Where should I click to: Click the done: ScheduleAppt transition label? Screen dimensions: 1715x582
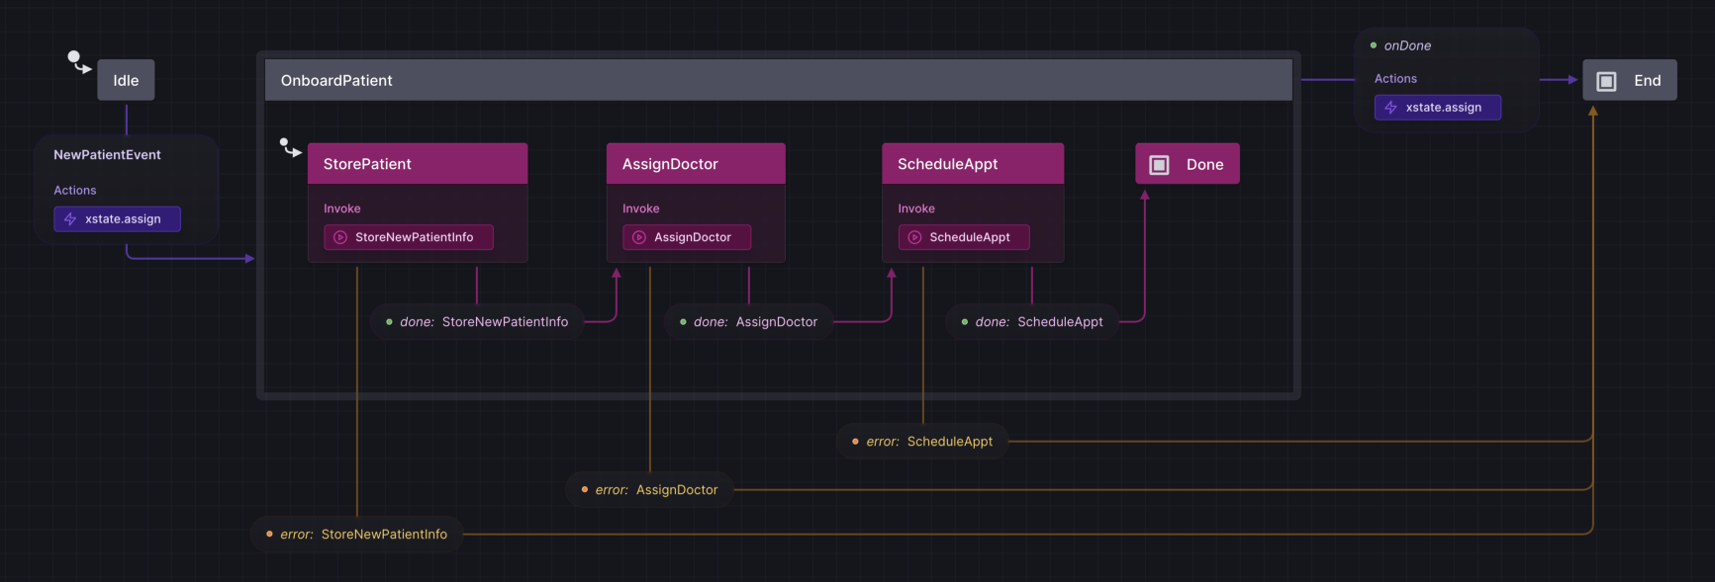tap(1031, 322)
